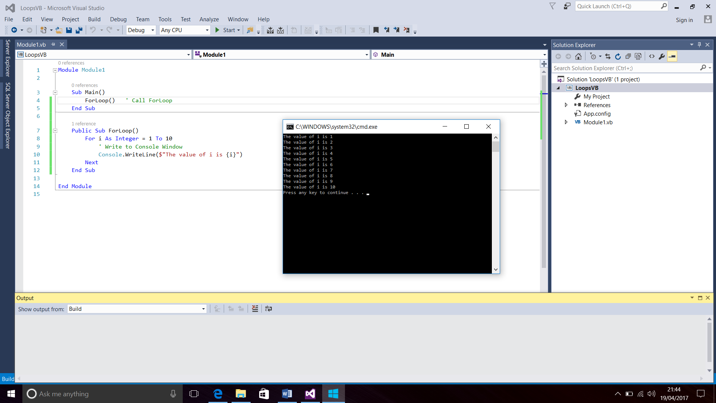
Task: Click the feedback icon near Quick Launch
Action: pyautogui.click(x=567, y=6)
